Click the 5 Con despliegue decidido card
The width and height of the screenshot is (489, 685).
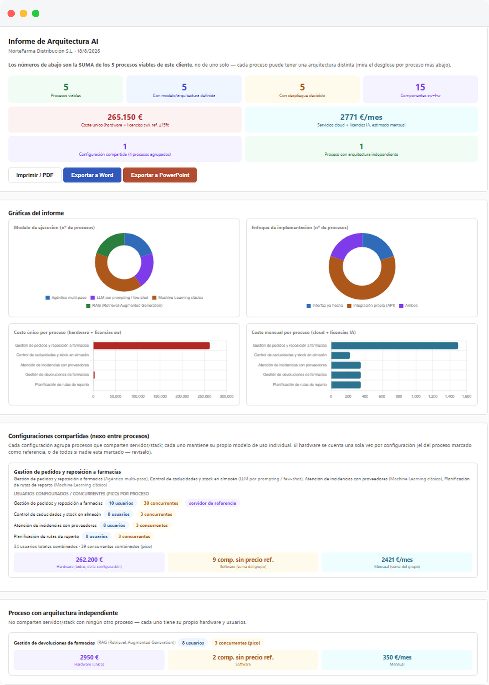pos(302,90)
